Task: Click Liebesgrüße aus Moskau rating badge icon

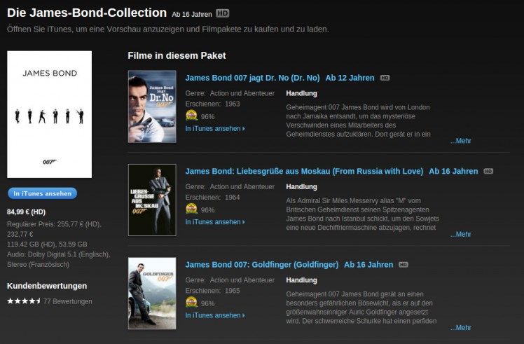Action: 191,209
